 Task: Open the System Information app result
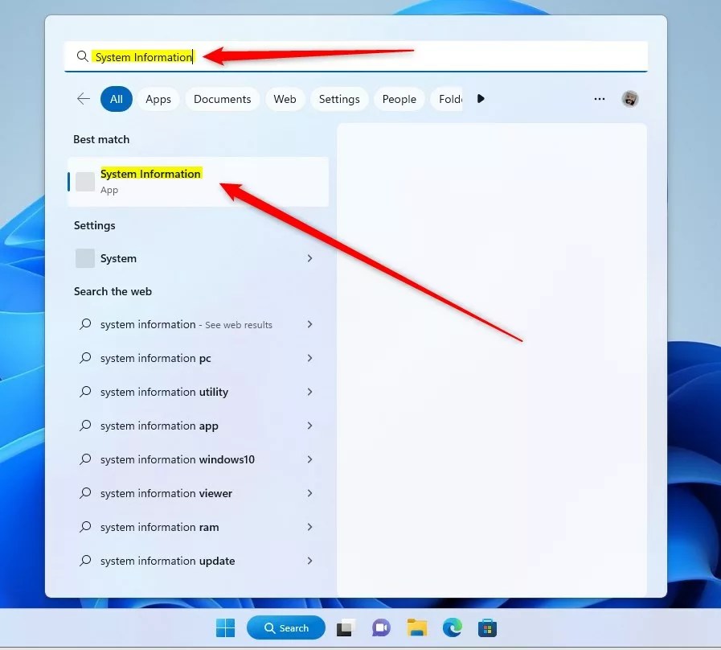pyautogui.click(x=151, y=180)
